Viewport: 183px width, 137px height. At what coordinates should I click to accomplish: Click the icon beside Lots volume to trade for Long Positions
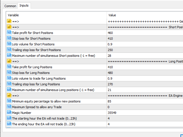click(x=9, y=78)
